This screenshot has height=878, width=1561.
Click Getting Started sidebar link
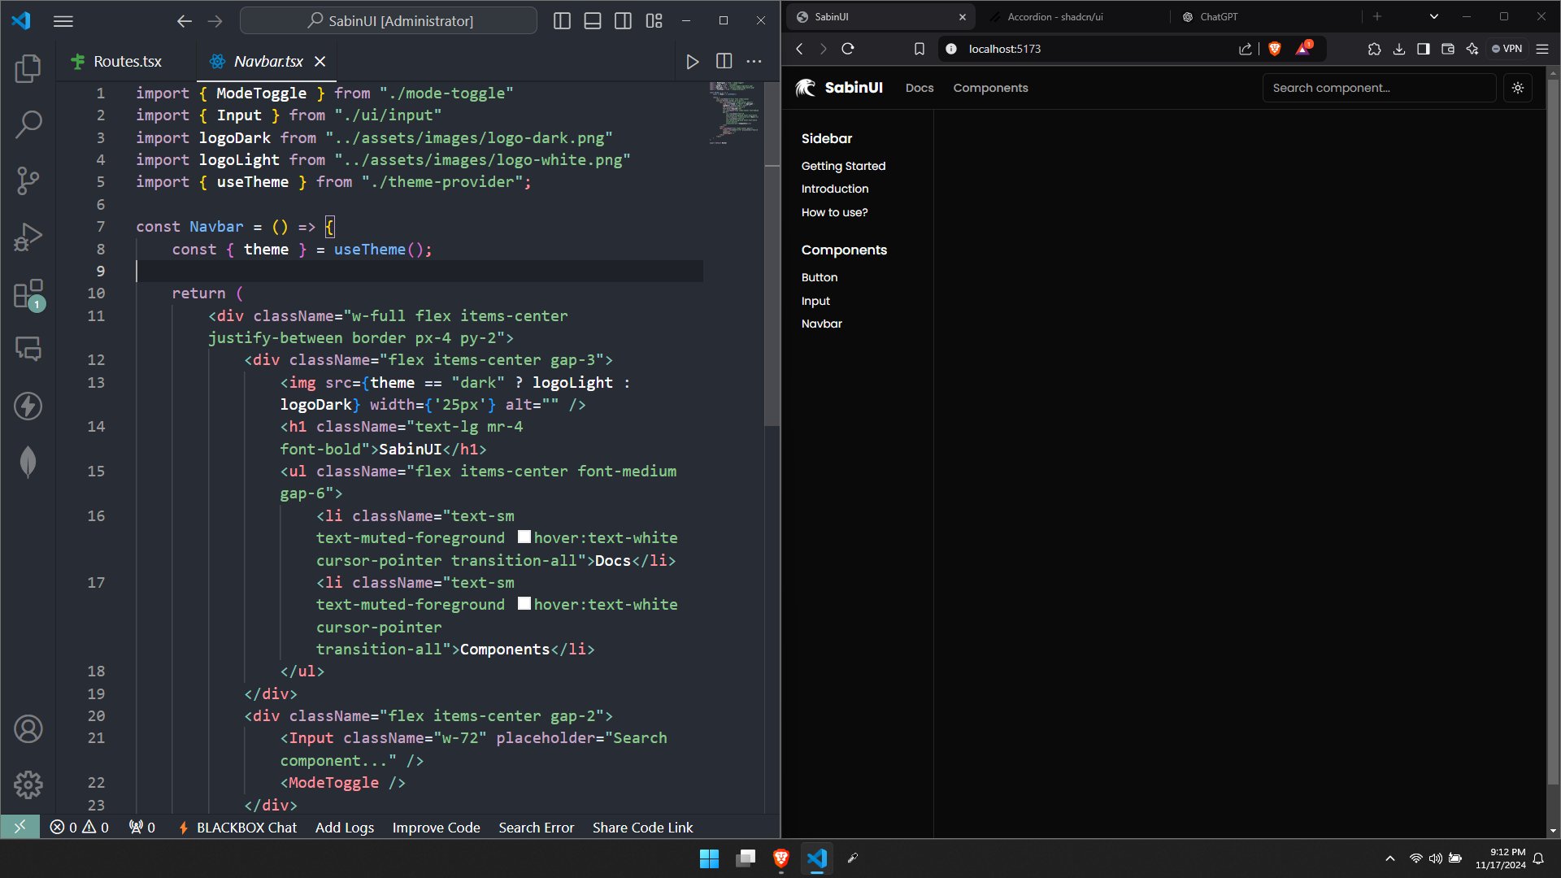pos(843,166)
